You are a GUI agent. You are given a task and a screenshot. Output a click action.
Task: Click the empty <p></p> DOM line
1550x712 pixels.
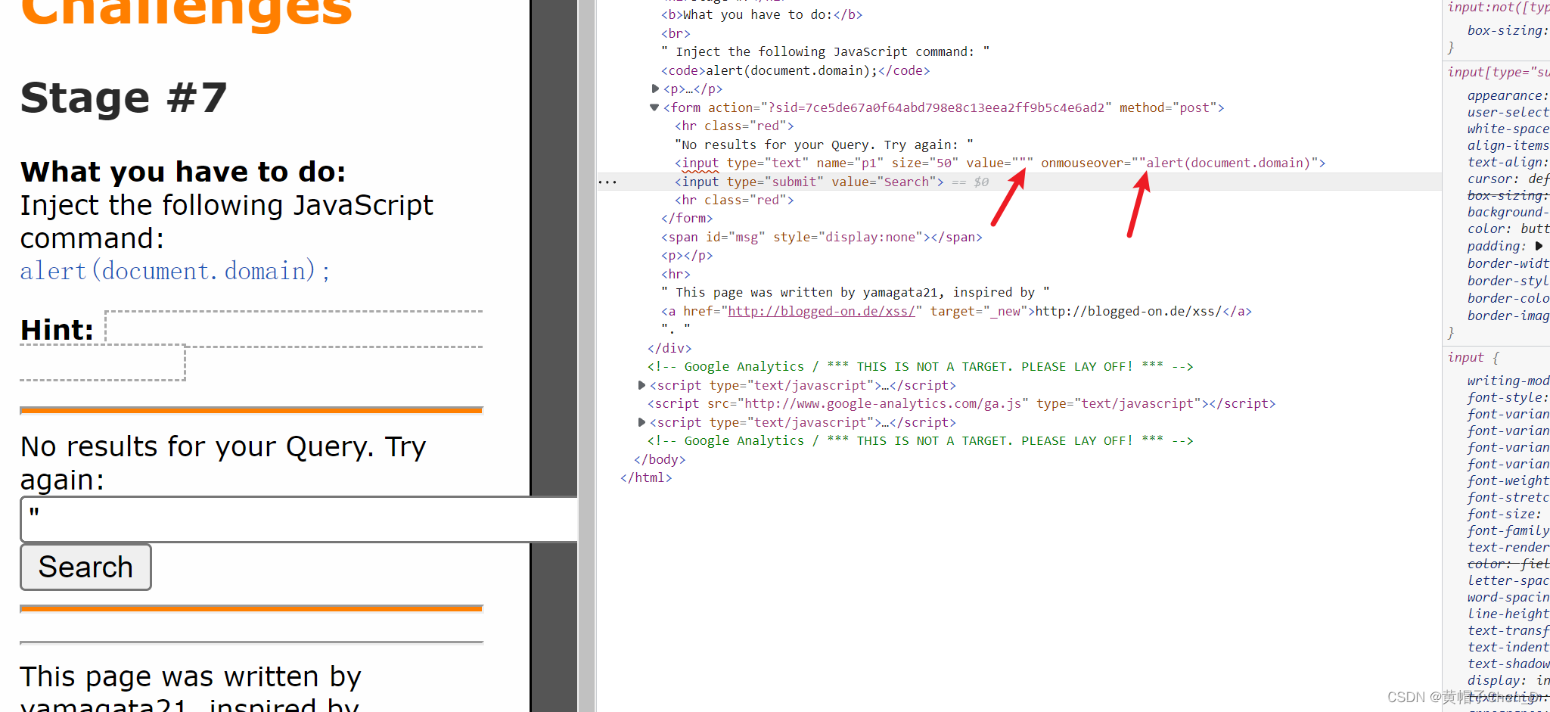pos(687,255)
